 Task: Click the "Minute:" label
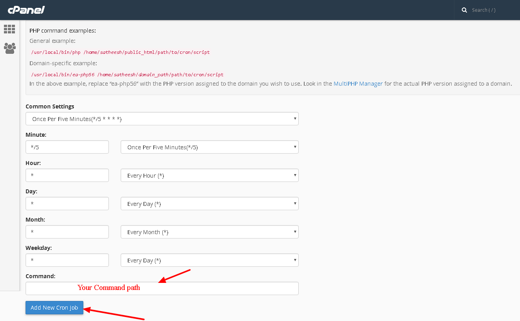[x=36, y=135]
